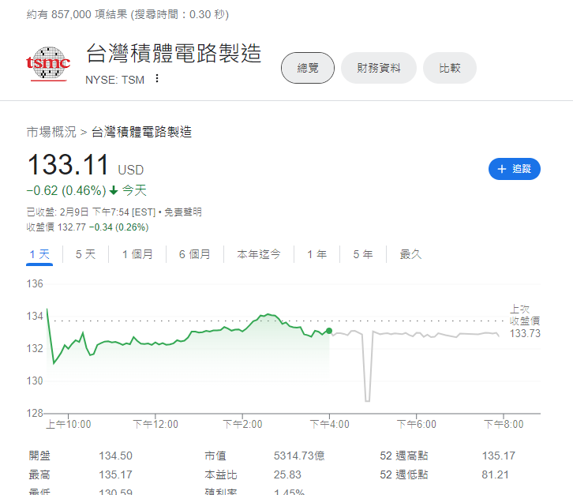The width and height of the screenshot is (573, 495).
Task: Select the 1 年 chart range
Action: coord(316,254)
